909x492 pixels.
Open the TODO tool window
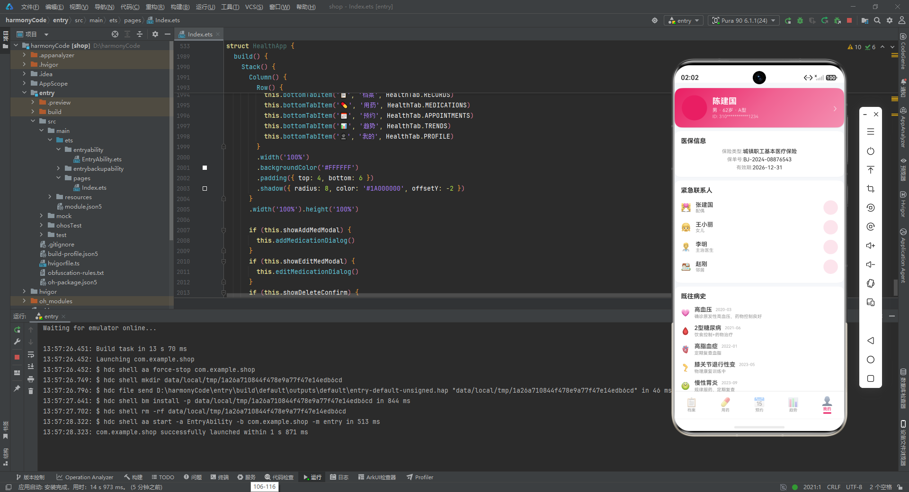point(162,477)
